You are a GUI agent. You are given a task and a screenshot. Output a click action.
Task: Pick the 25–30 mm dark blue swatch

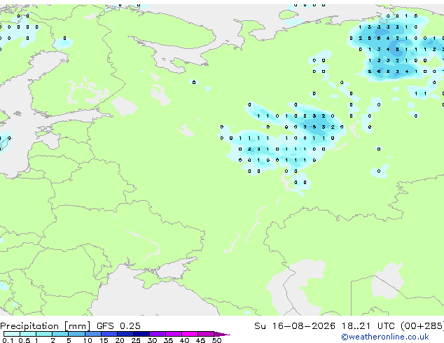pyautogui.click(x=141, y=334)
